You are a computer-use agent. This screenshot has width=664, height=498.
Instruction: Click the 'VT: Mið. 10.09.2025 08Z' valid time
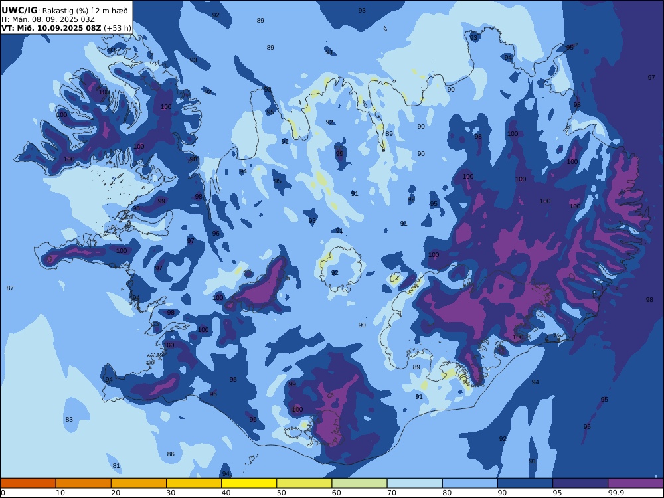(51, 28)
